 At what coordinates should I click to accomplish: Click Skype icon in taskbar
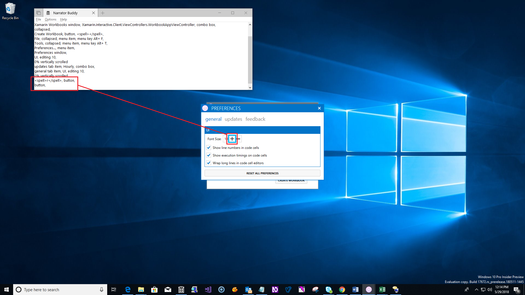tap(328, 290)
